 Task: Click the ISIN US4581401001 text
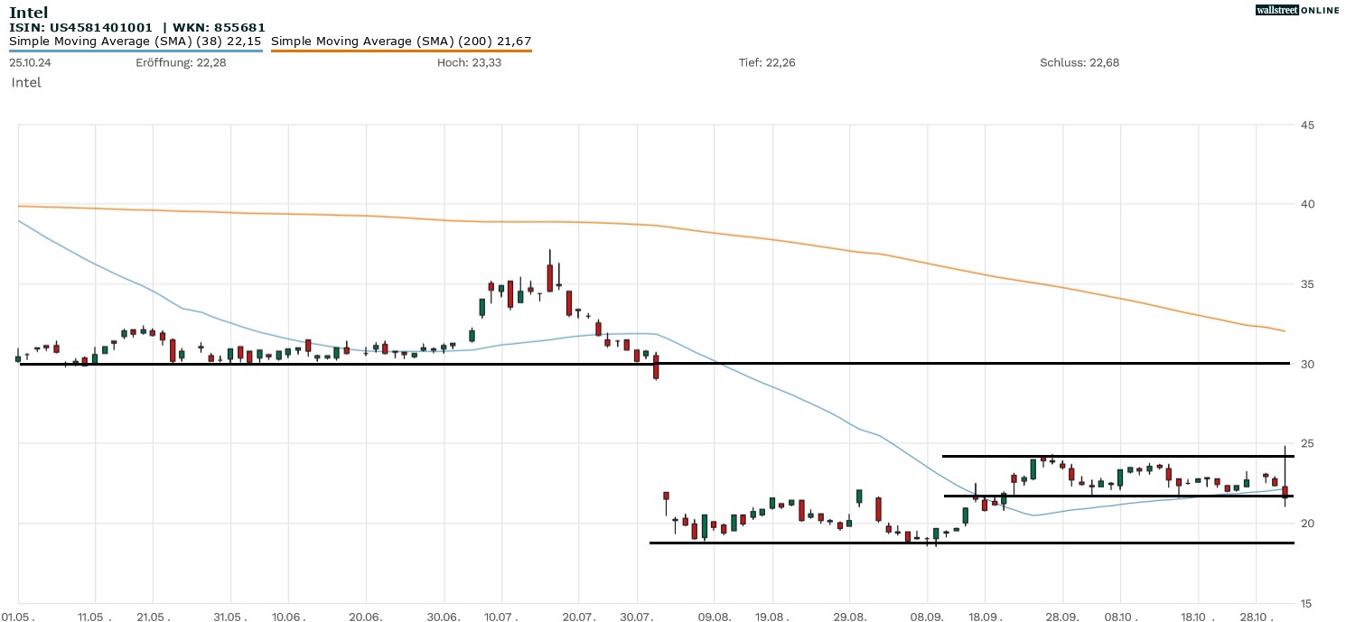click(x=81, y=28)
